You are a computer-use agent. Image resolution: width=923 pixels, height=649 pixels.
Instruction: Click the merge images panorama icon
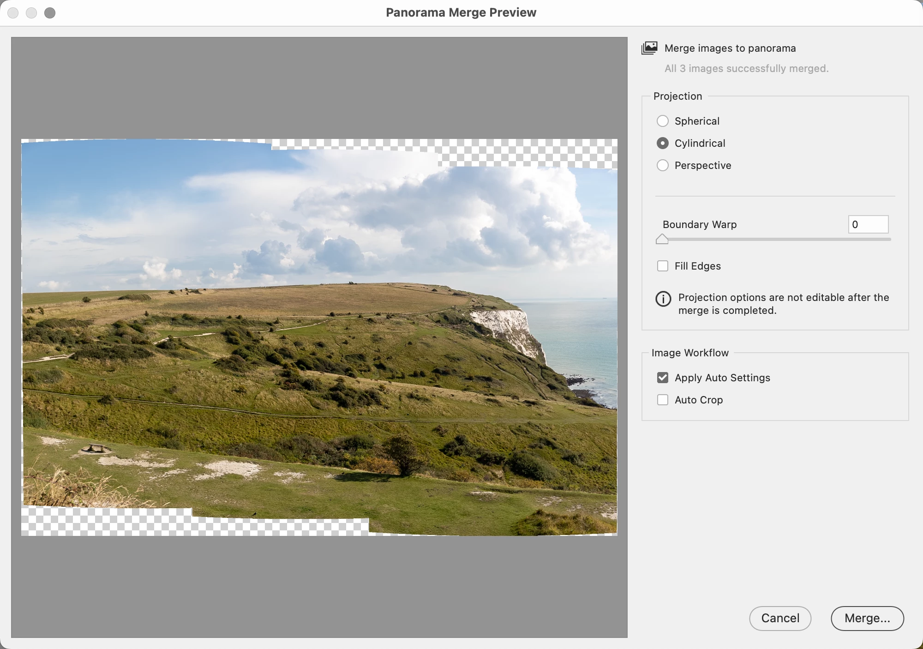649,48
